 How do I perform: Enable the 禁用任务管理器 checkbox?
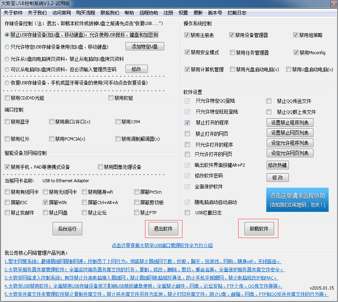232,53
